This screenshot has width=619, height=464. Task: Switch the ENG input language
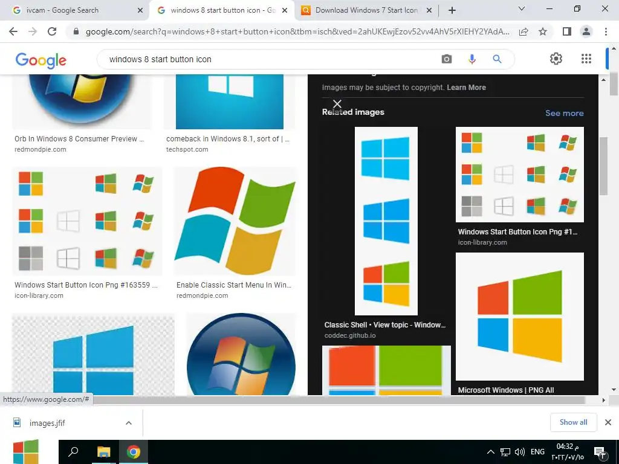click(537, 452)
